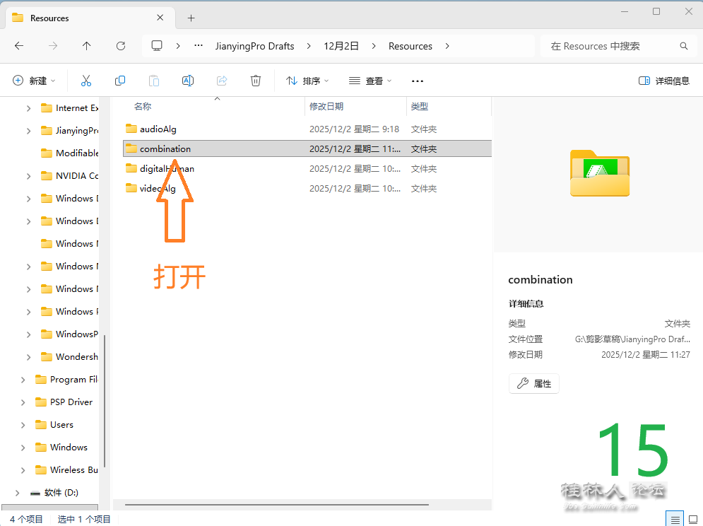Refresh the current folder view
703x526 pixels.
(x=121, y=46)
